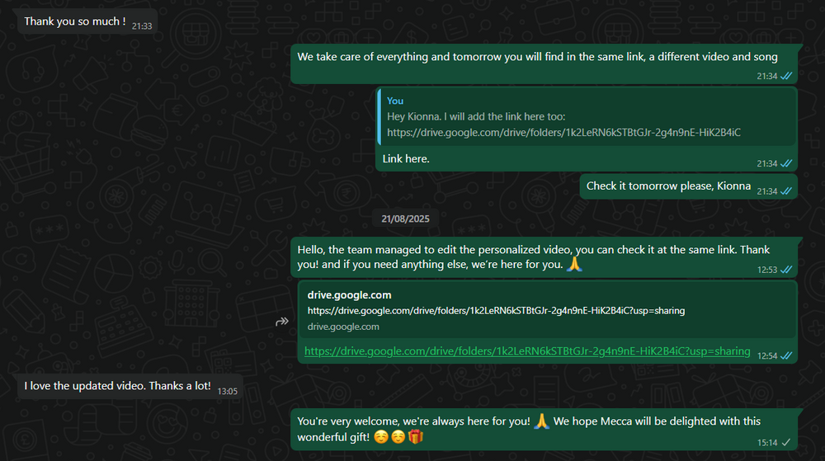Image resolution: width=825 pixels, height=461 pixels.
Task: Click the double ticks on the 12:54 link message
Action: click(x=786, y=356)
